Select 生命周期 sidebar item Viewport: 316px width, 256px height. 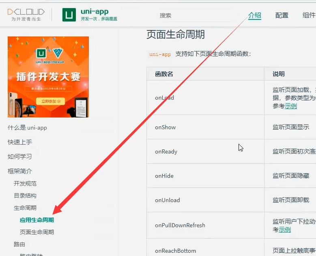coord(25,208)
